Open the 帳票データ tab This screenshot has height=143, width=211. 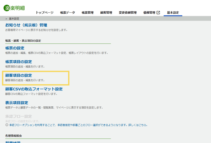(67, 13)
